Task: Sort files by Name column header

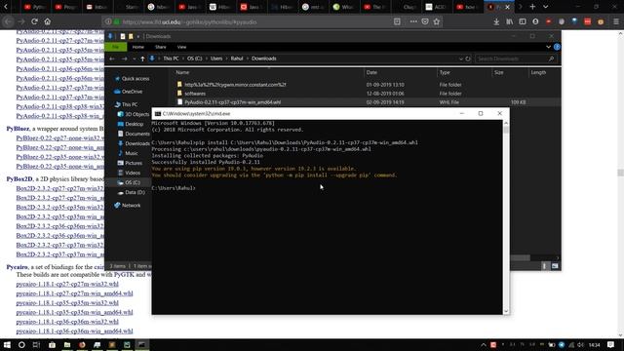Action: (x=182, y=72)
